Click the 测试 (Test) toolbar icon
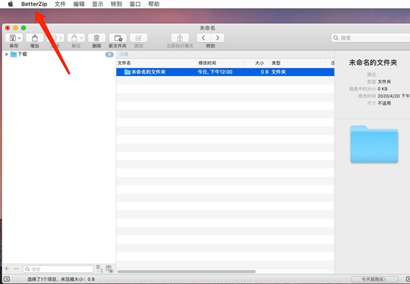This screenshot has height=284, width=410. 138,38
